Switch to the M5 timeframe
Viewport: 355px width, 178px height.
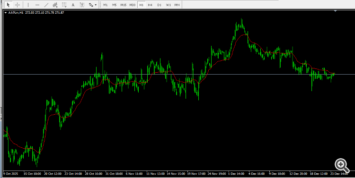pyautogui.click(x=115, y=5)
